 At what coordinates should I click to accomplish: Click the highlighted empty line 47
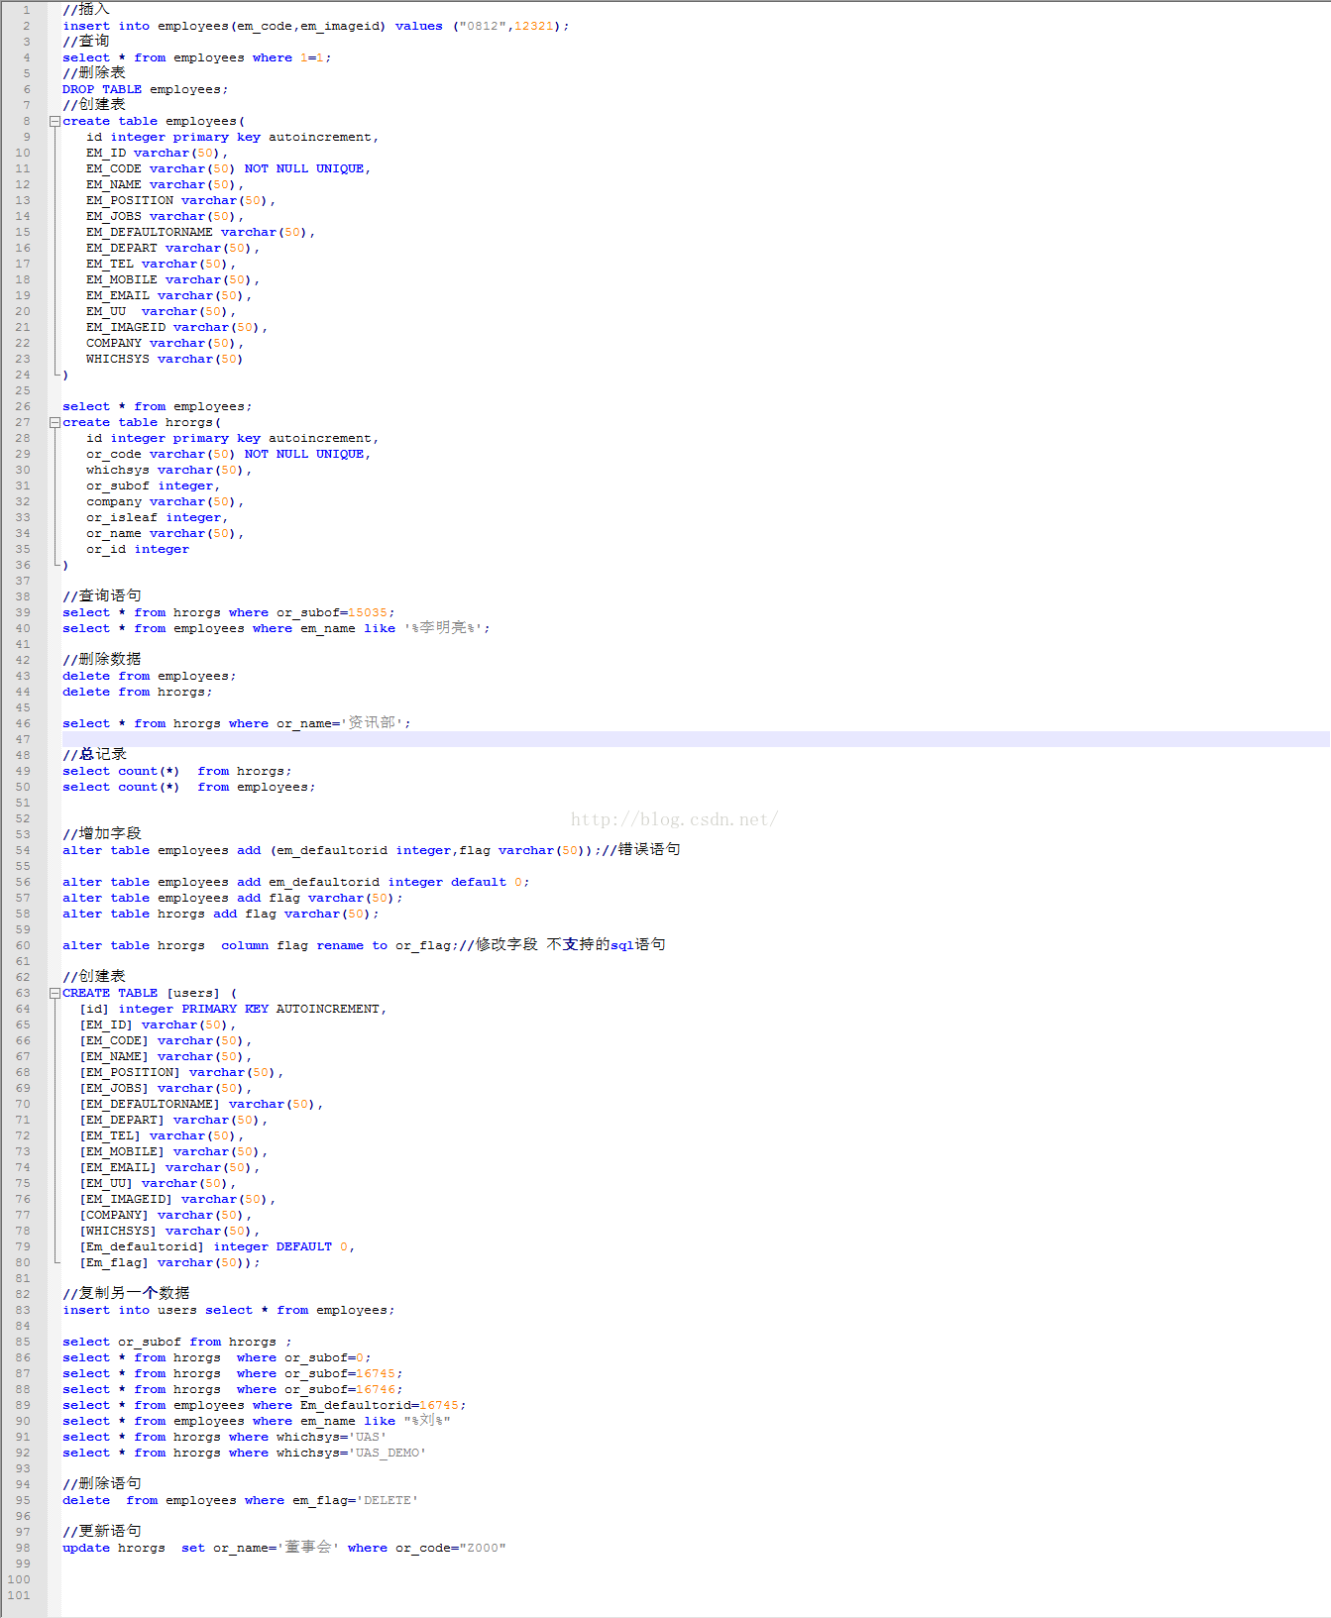(x=696, y=739)
